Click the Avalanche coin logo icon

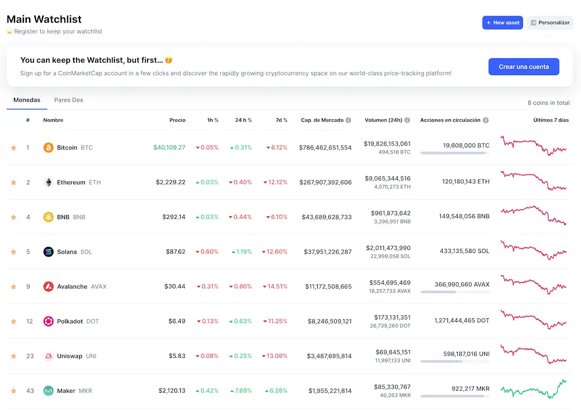48,287
